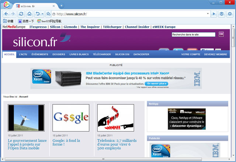This screenshot has height=162, width=236.
Task: Click the vertical scrollbar up arrow
Action: [233, 26]
